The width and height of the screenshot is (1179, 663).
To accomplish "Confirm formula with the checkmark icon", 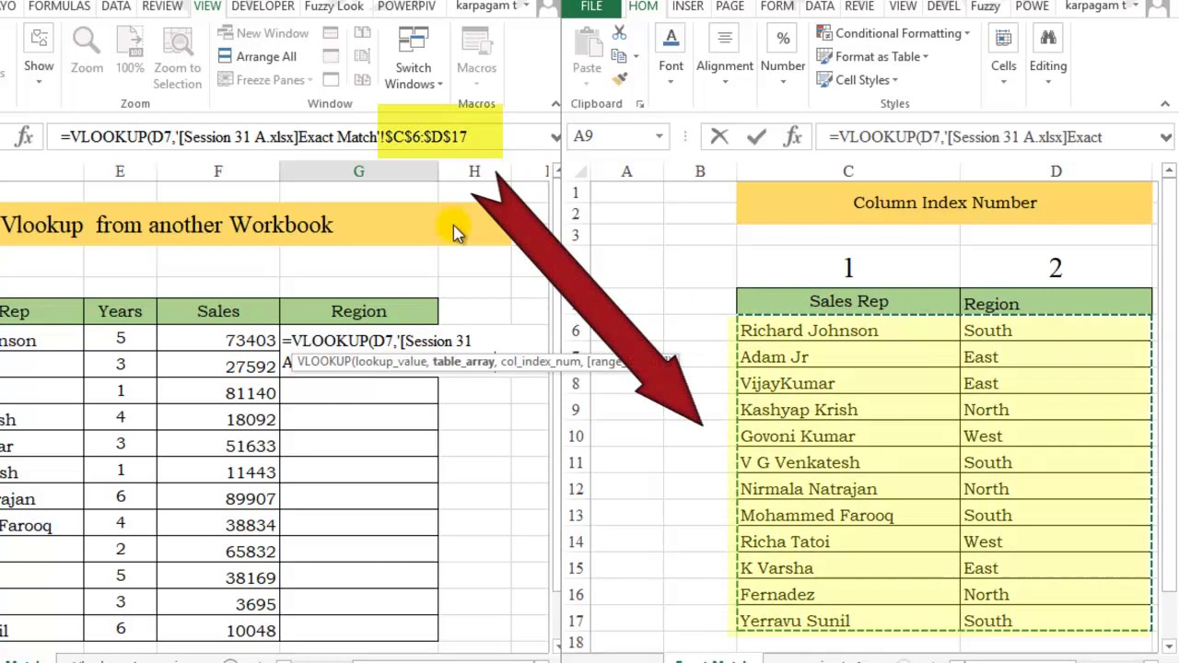I will 756,137.
